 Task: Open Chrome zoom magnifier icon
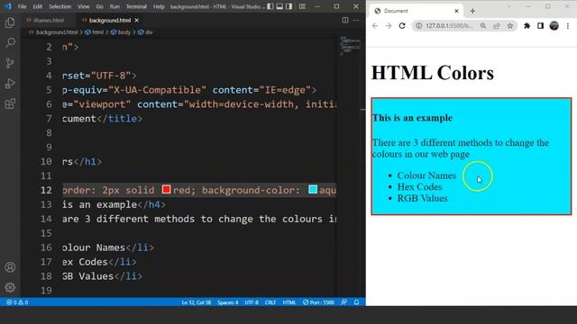[x=483, y=26]
